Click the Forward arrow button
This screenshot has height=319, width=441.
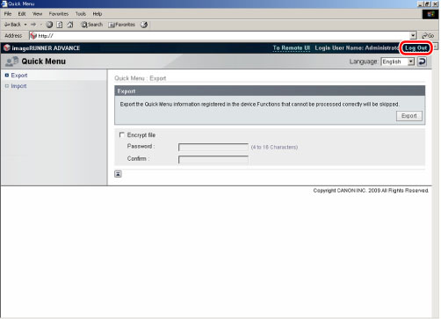[x=33, y=25]
